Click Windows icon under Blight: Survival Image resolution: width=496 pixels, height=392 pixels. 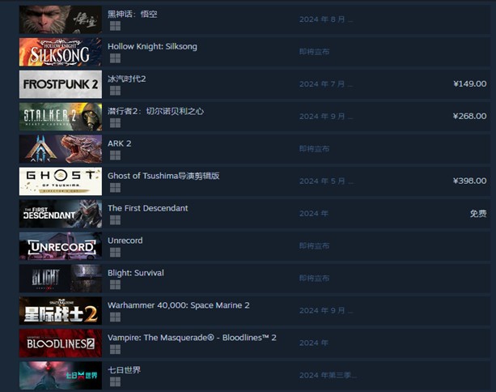(115, 285)
